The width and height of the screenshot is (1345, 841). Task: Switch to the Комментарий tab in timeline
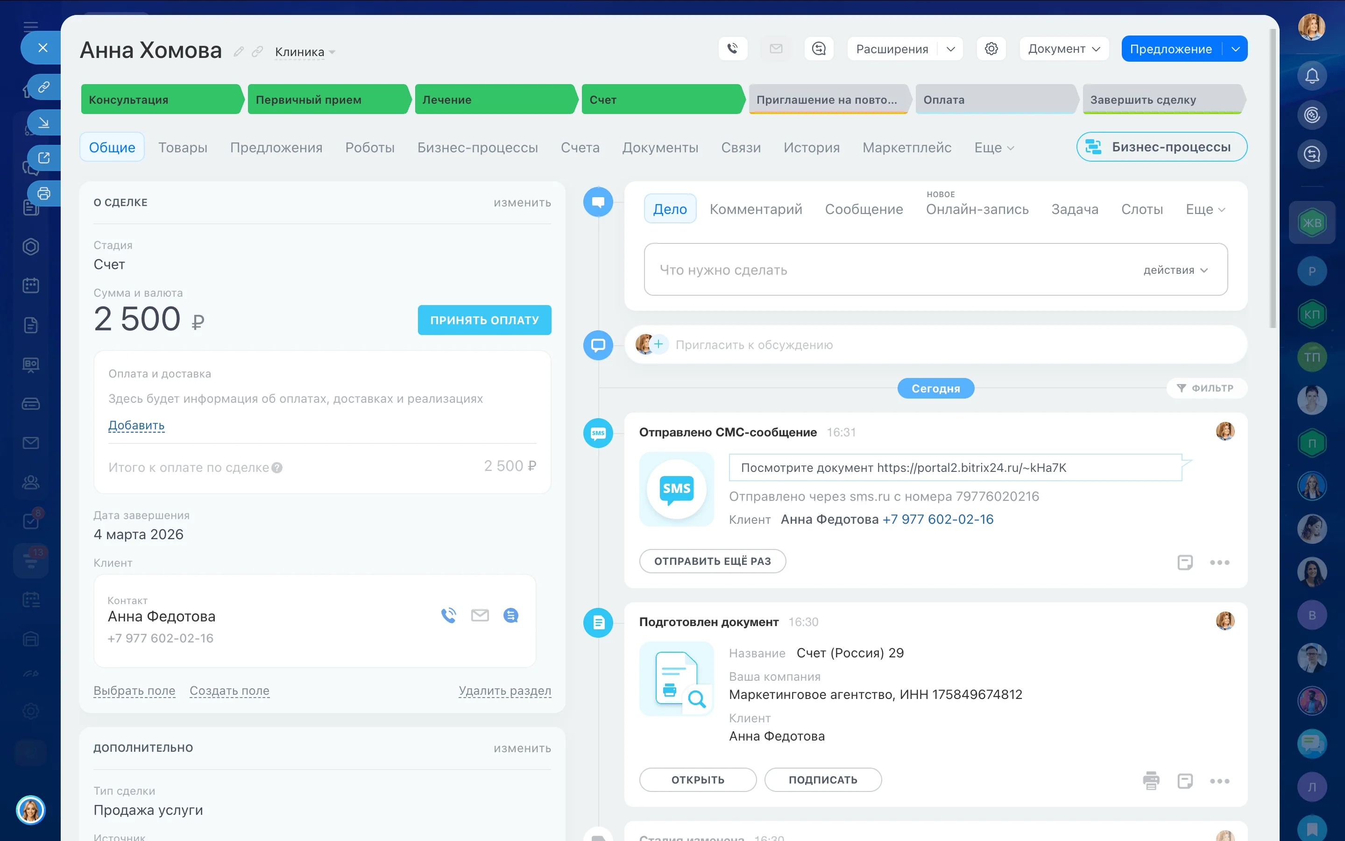[x=756, y=209]
